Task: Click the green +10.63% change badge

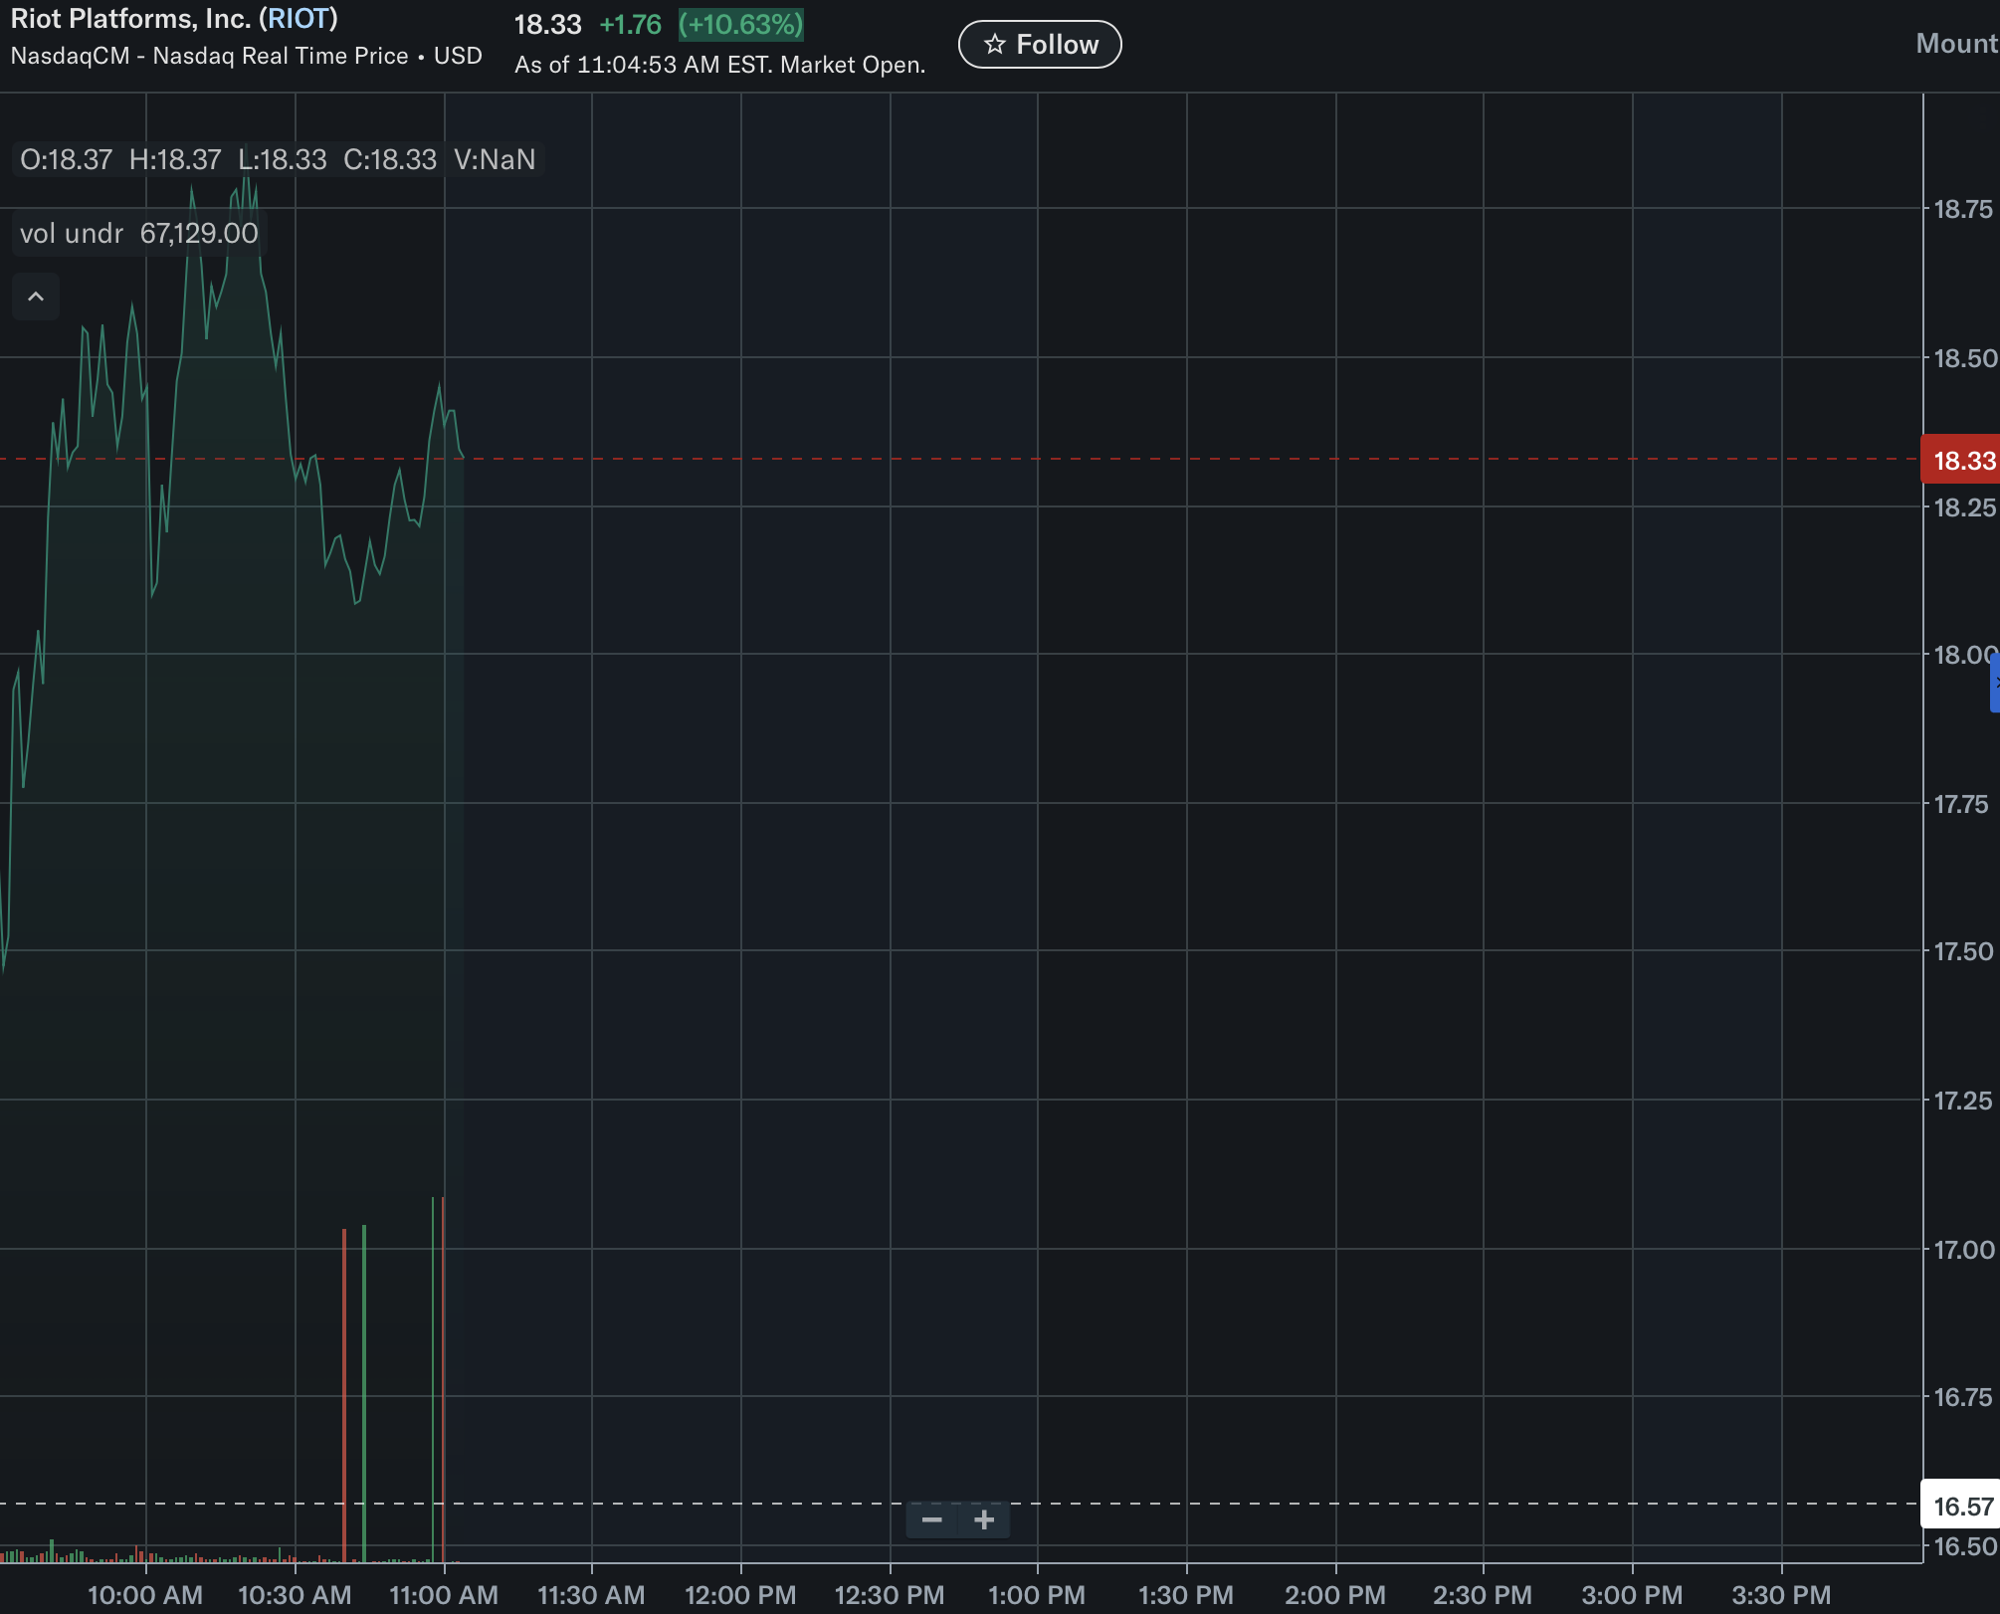Action: click(x=741, y=25)
